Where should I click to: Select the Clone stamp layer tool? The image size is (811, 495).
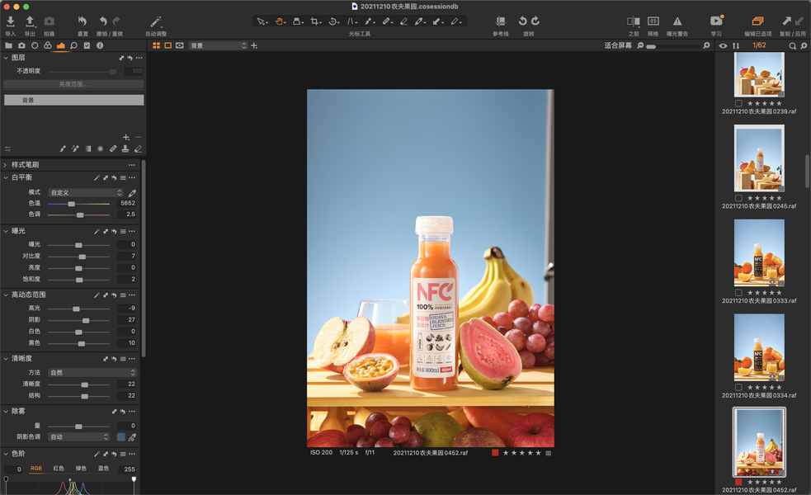(x=125, y=149)
